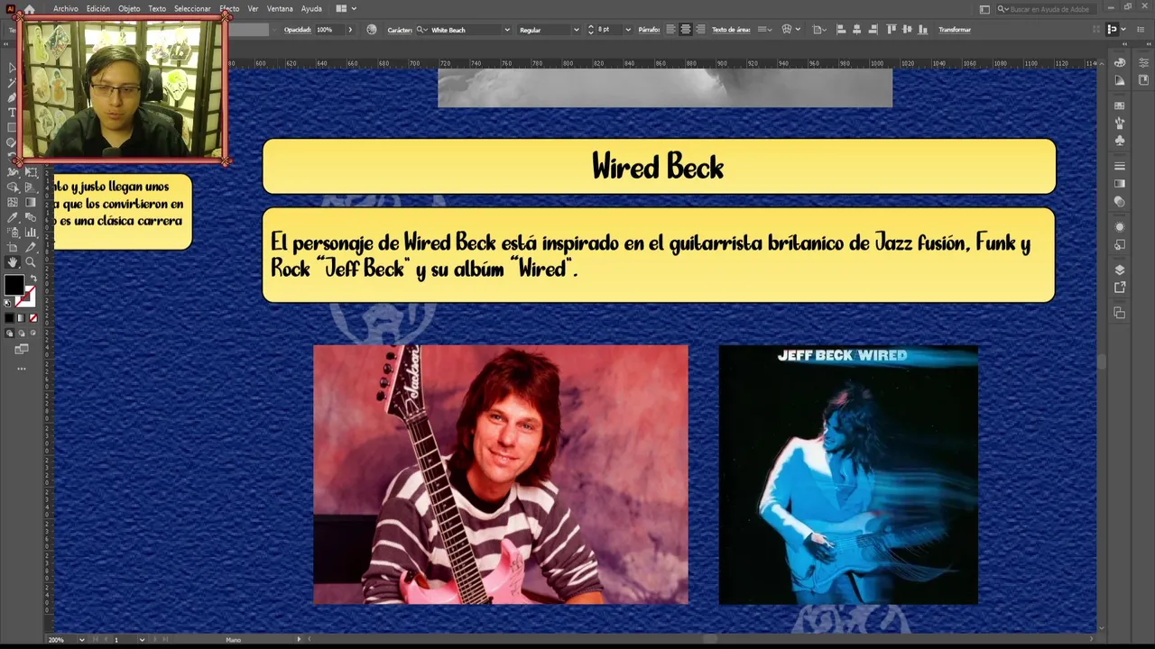Select the Eyedropper tool
This screenshot has height=649, width=1155.
click(13, 217)
